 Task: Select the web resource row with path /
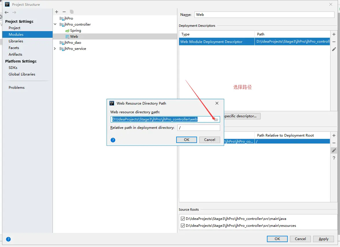click(277, 142)
